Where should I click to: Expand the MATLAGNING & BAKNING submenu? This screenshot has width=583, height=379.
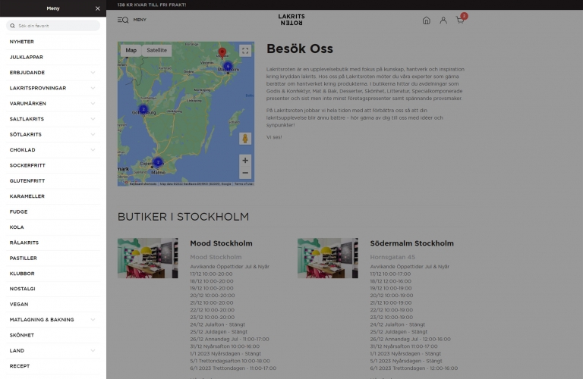93,320
